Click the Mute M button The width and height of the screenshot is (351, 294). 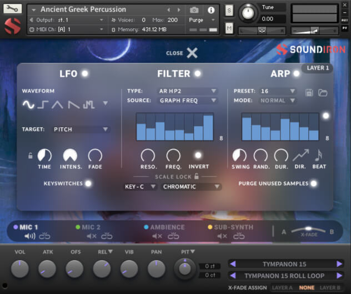pos(229,28)
